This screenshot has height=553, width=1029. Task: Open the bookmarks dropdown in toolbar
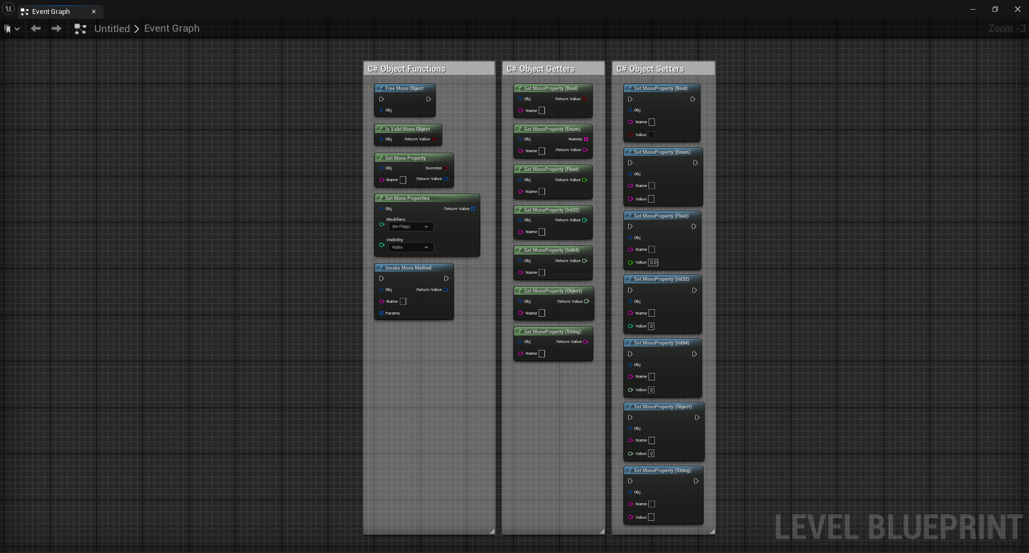[12, 29]
